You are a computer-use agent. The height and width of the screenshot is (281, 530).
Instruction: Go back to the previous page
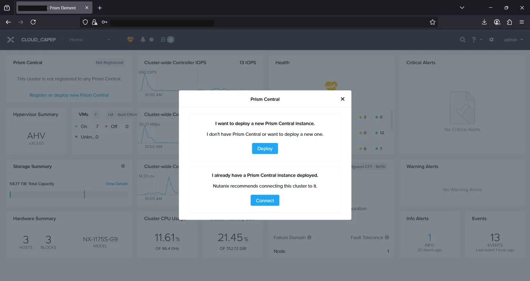(x=8, y=22)
